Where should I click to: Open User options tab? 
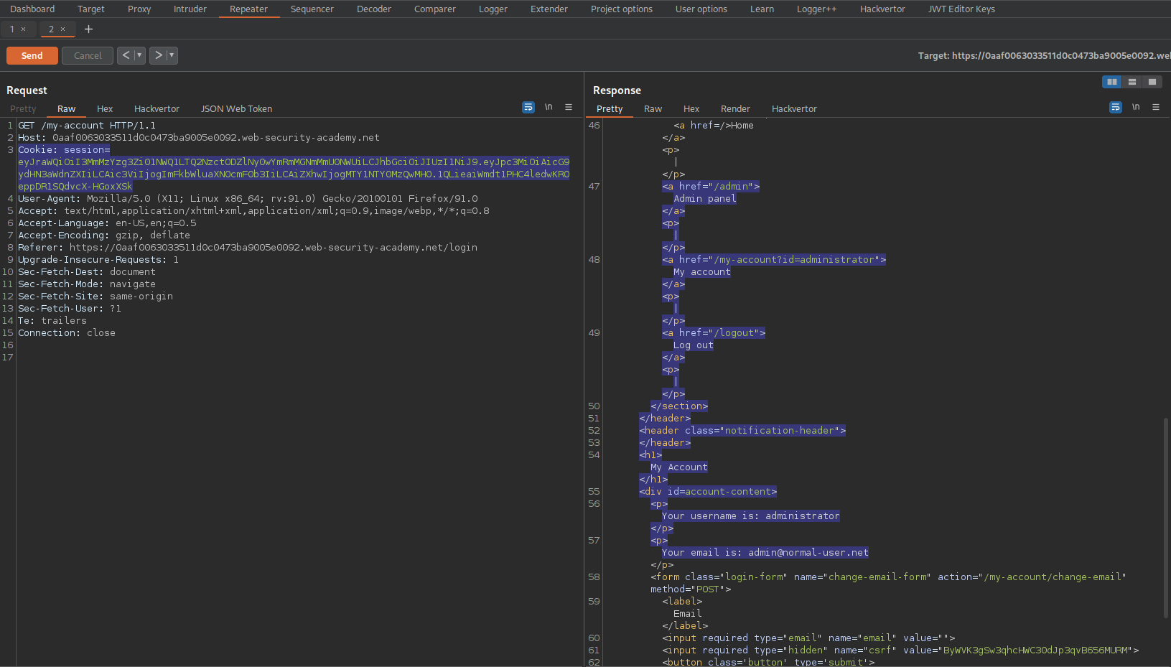pyautogui.click(x=701, y=9)
